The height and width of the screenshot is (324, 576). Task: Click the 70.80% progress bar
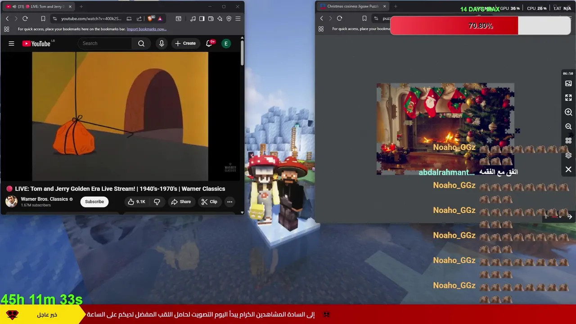(x=480, y=26)
